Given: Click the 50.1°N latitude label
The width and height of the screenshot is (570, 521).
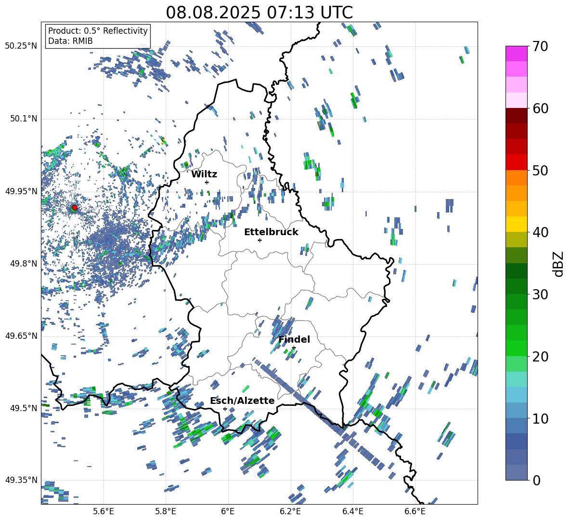Looking at the screenshot, I should tap(24, 119).
